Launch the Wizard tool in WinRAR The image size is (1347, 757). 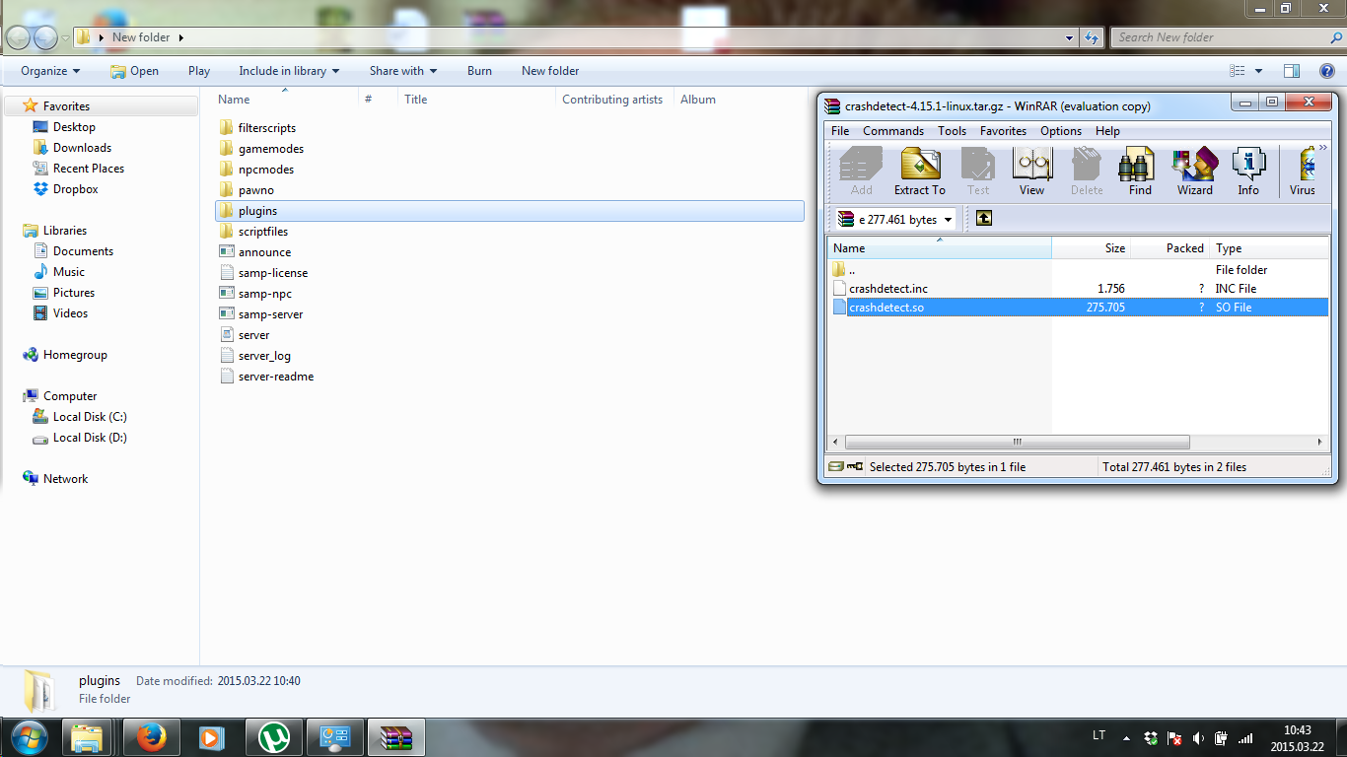1194,171
